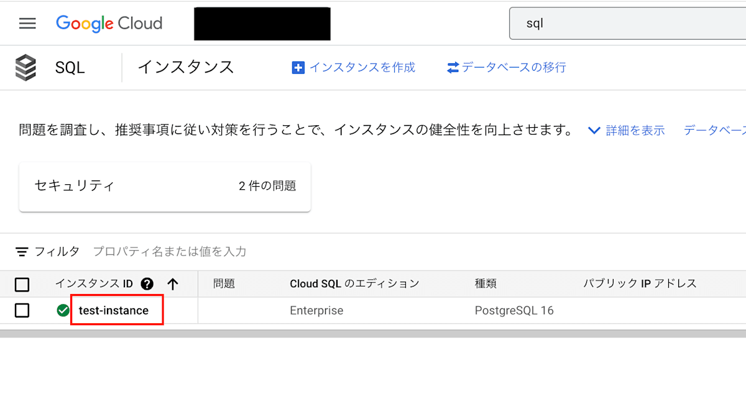The width and height of the screenshot is (746, 415).
Task: Click the plus icon for インスタンスを作成
Action: 298,68
